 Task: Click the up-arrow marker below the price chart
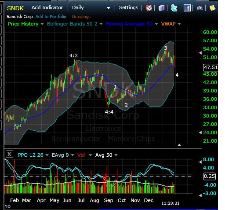point(179,145)
